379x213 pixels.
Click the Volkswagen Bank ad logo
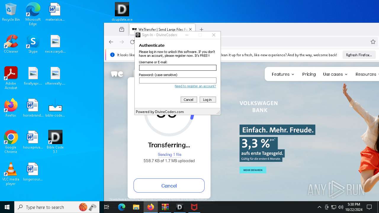point(258,106)
